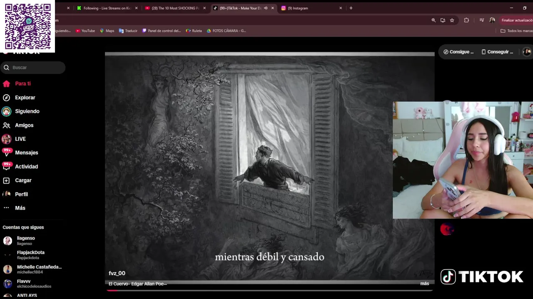Expand video caption with más

(x=425, y=284)
